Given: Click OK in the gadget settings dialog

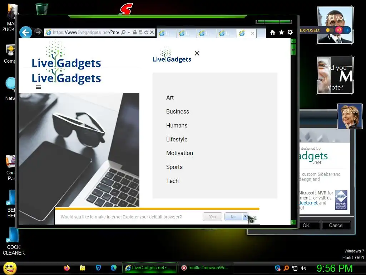Looking at the screenshot, I should tap(307, 226).
